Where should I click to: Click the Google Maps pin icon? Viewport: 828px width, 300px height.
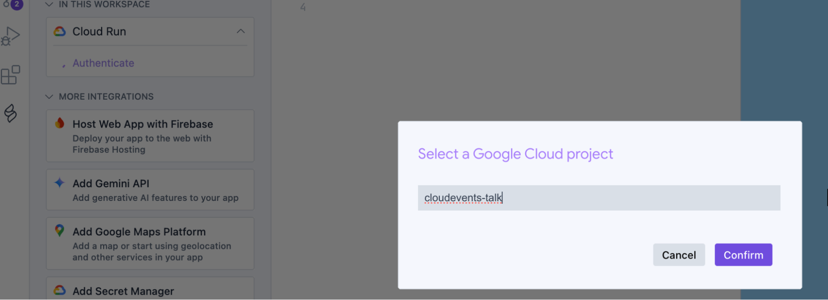pyautogui.click(x=60, y=231)
